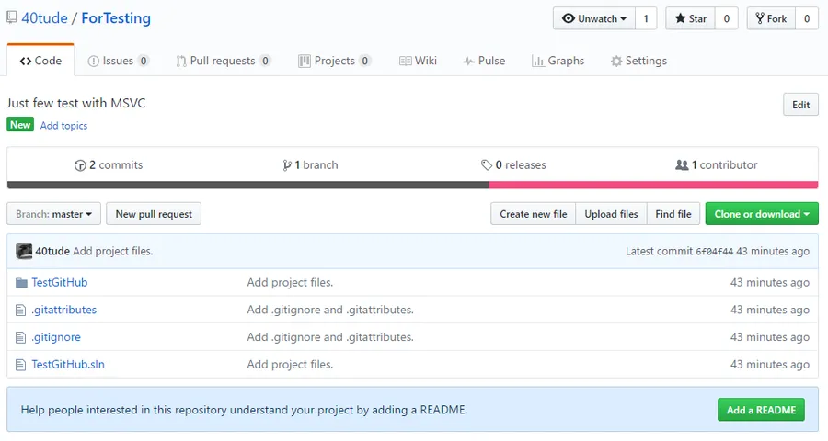Image resolution: width=828 pixels, height=441 pixels.
Task: Star the ForTesting repository
Action: tap(690, 18)
